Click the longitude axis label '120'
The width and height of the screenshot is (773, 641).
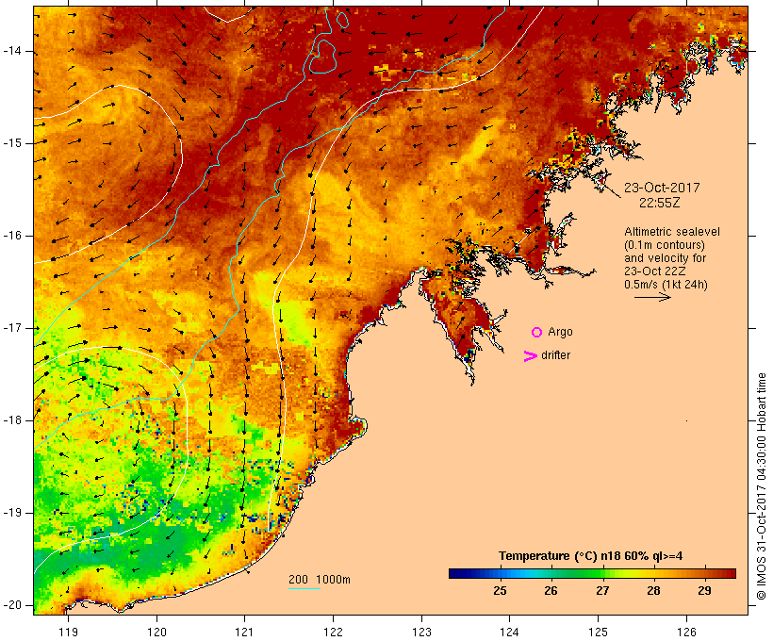point(156,632)
